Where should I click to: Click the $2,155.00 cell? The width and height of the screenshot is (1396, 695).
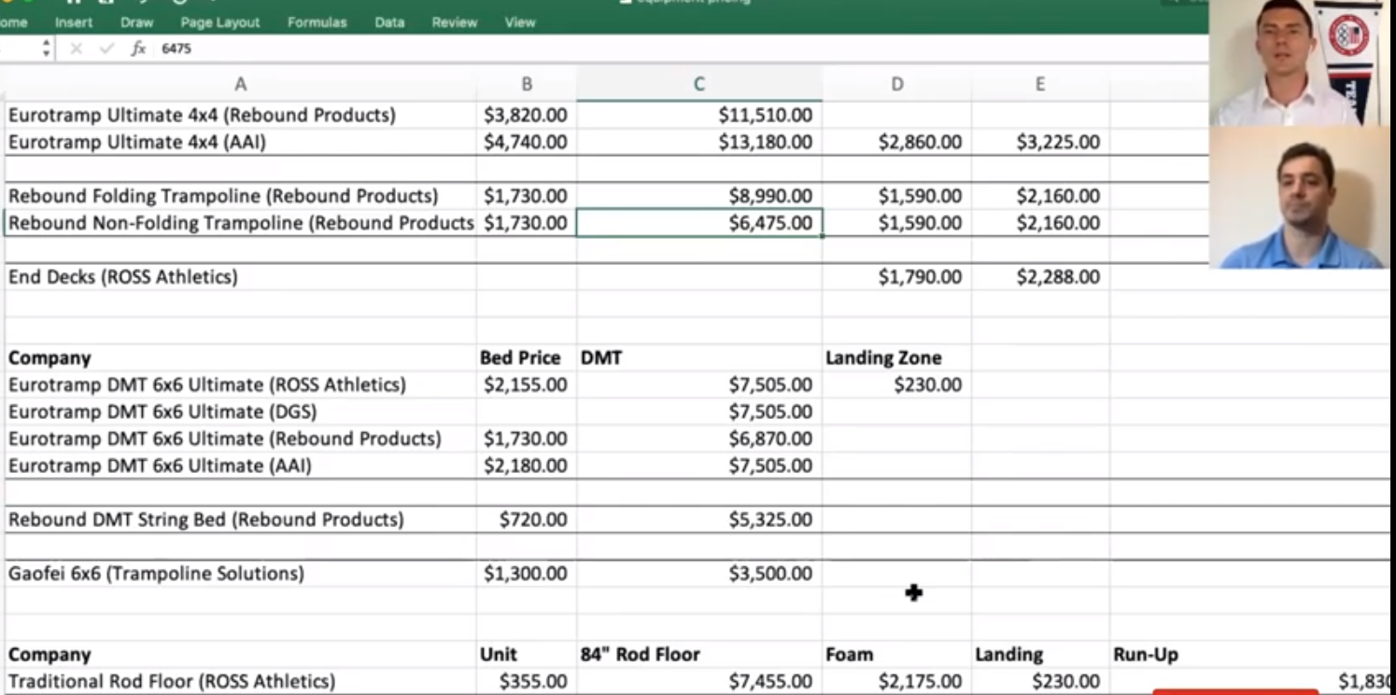[527, 385]
